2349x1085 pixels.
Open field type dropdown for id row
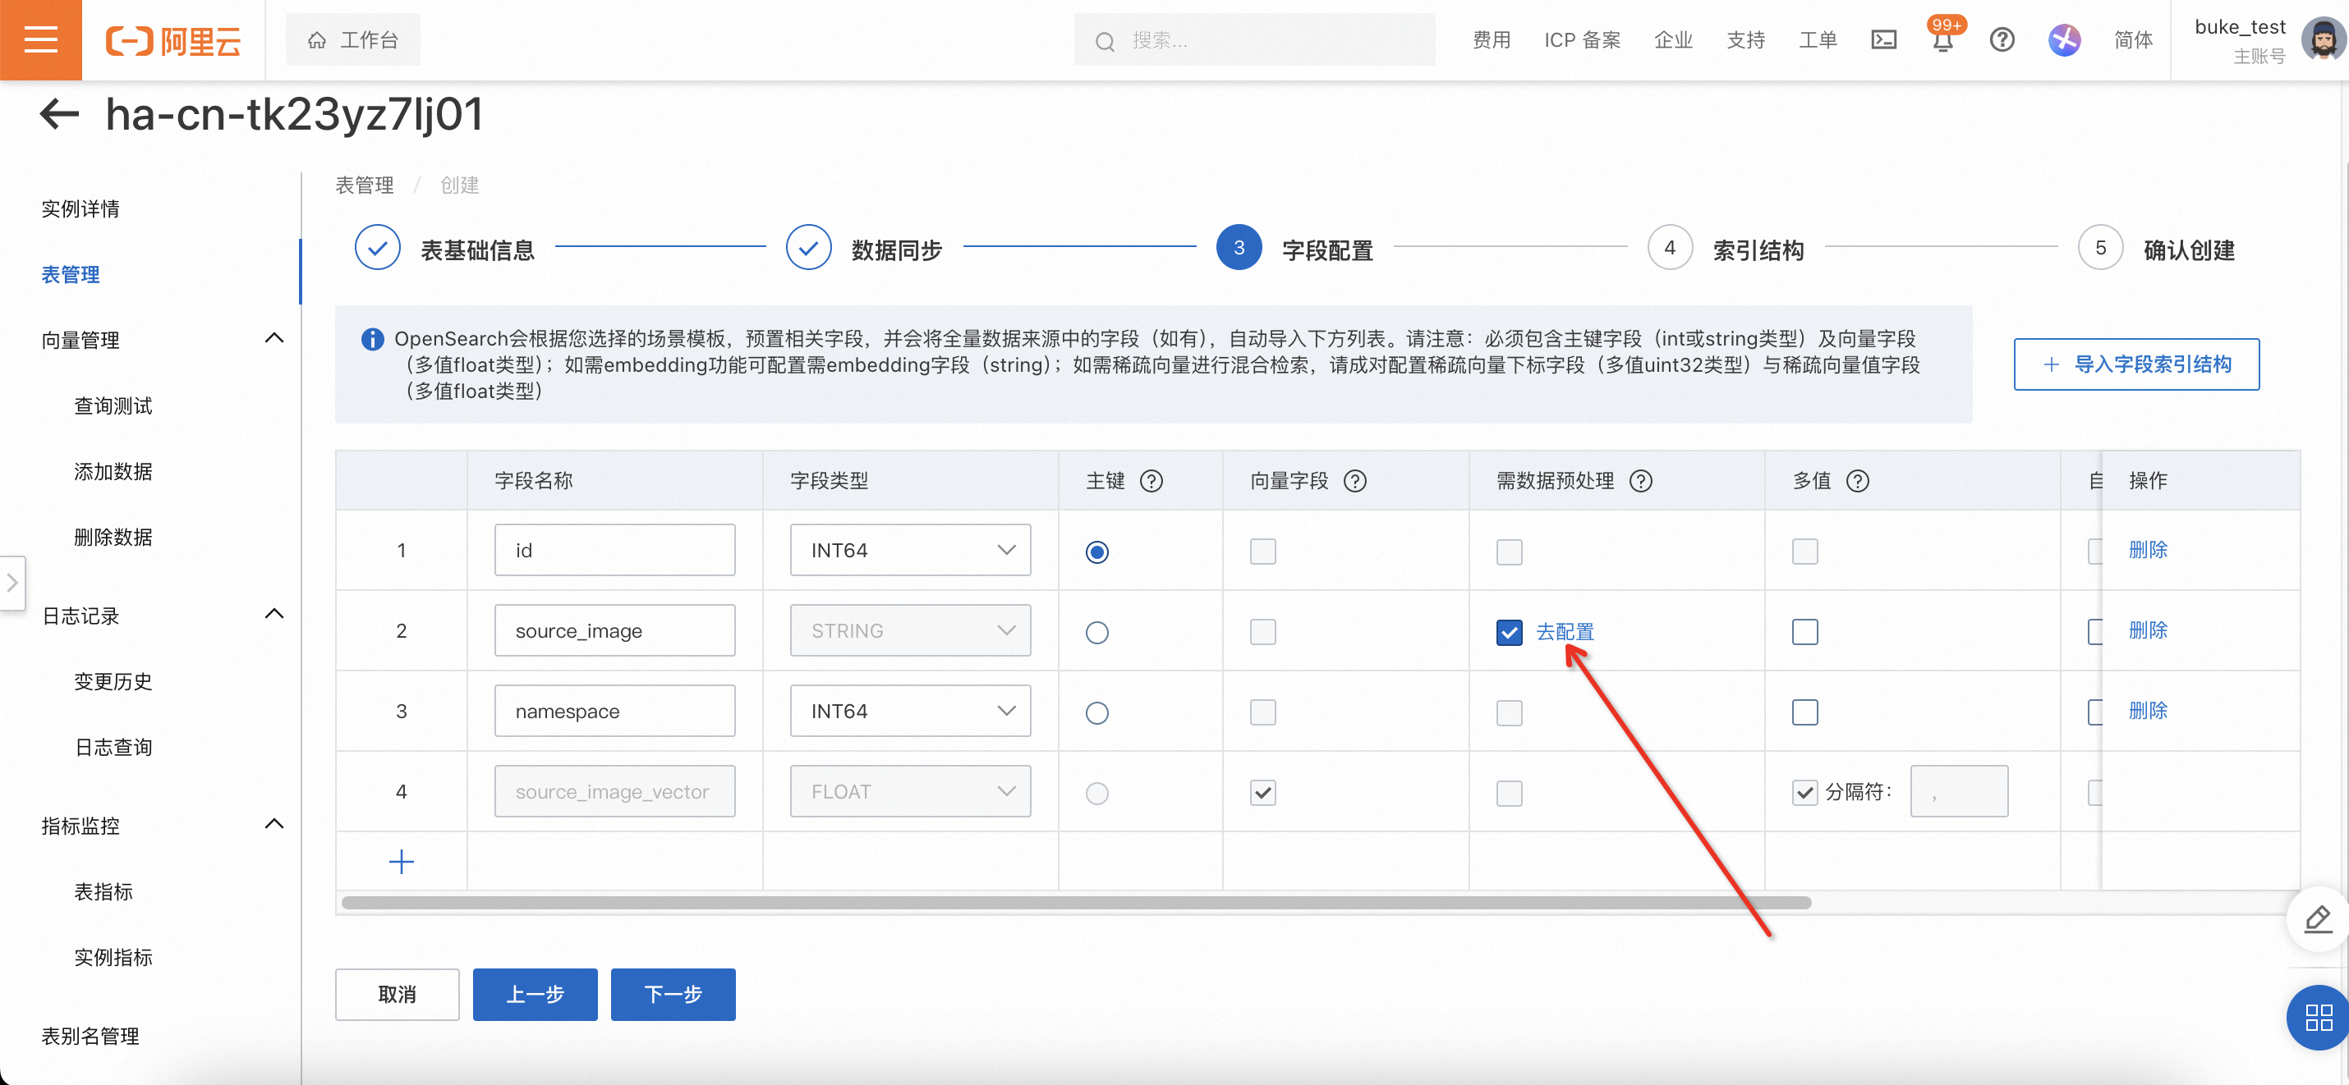click(x=909, y=550)
